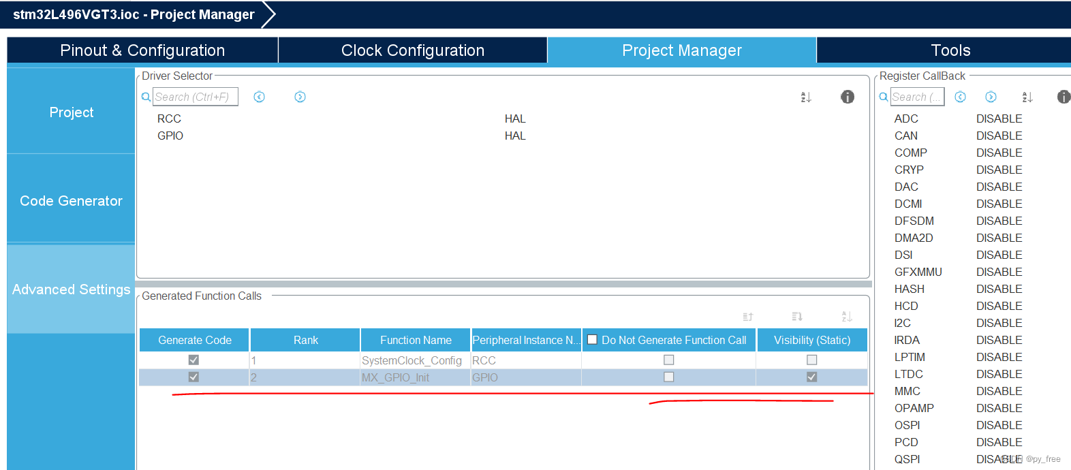Change CRYP callback DISABLE value
Viewport: 1071px width, 470px height.
tap(999, 170)
